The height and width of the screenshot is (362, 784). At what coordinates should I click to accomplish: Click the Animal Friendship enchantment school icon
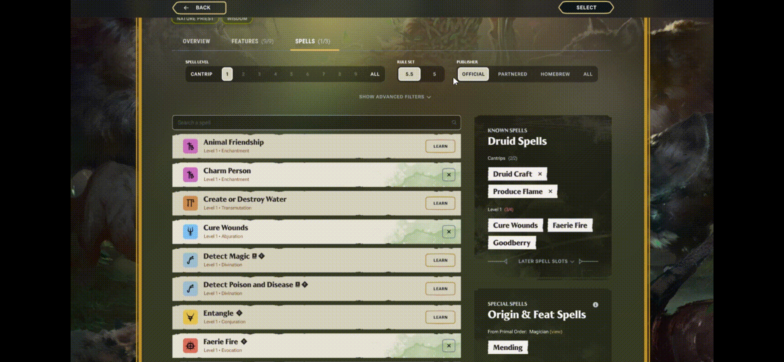point(190,146)
